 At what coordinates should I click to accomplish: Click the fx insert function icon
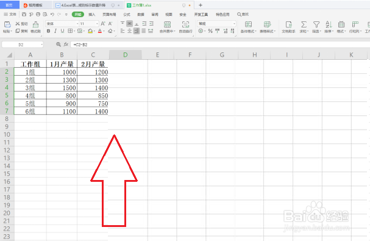coord(66,44)
